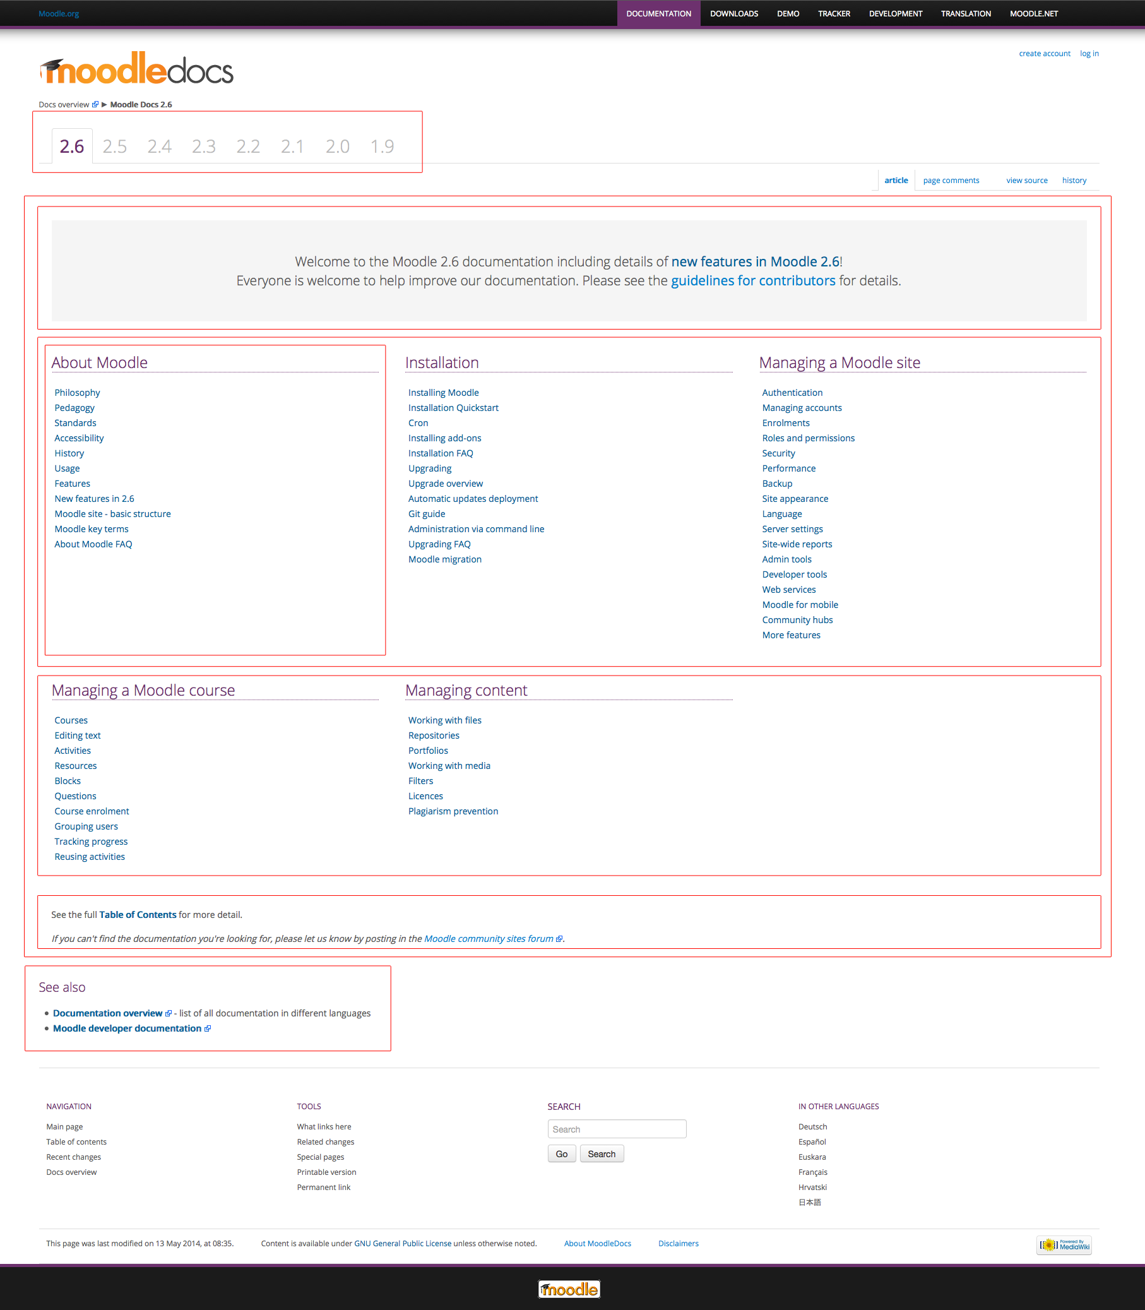Switch language to Deutsch
Screen dimensions: 1145x1310
812,1126
